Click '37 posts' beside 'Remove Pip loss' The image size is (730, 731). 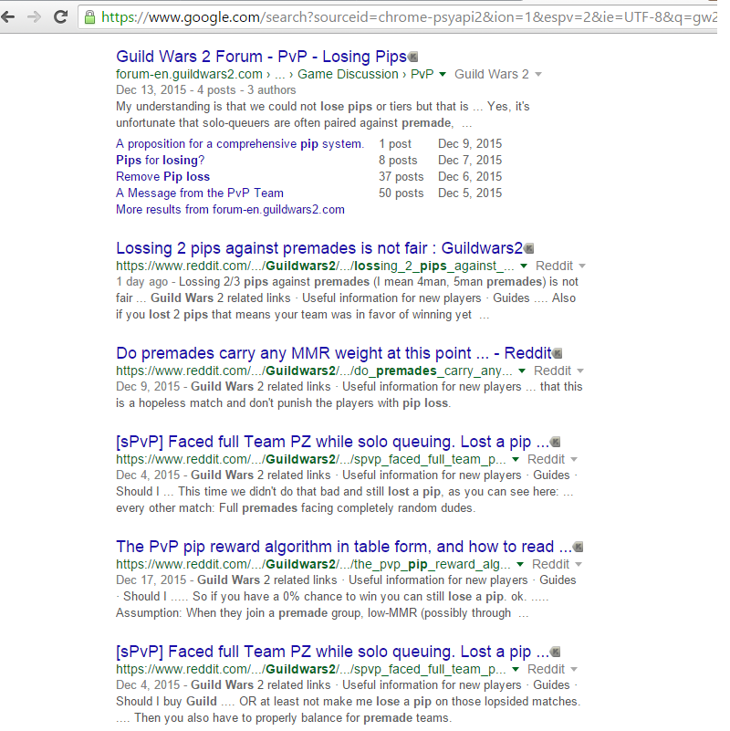[x=401, y=177]
